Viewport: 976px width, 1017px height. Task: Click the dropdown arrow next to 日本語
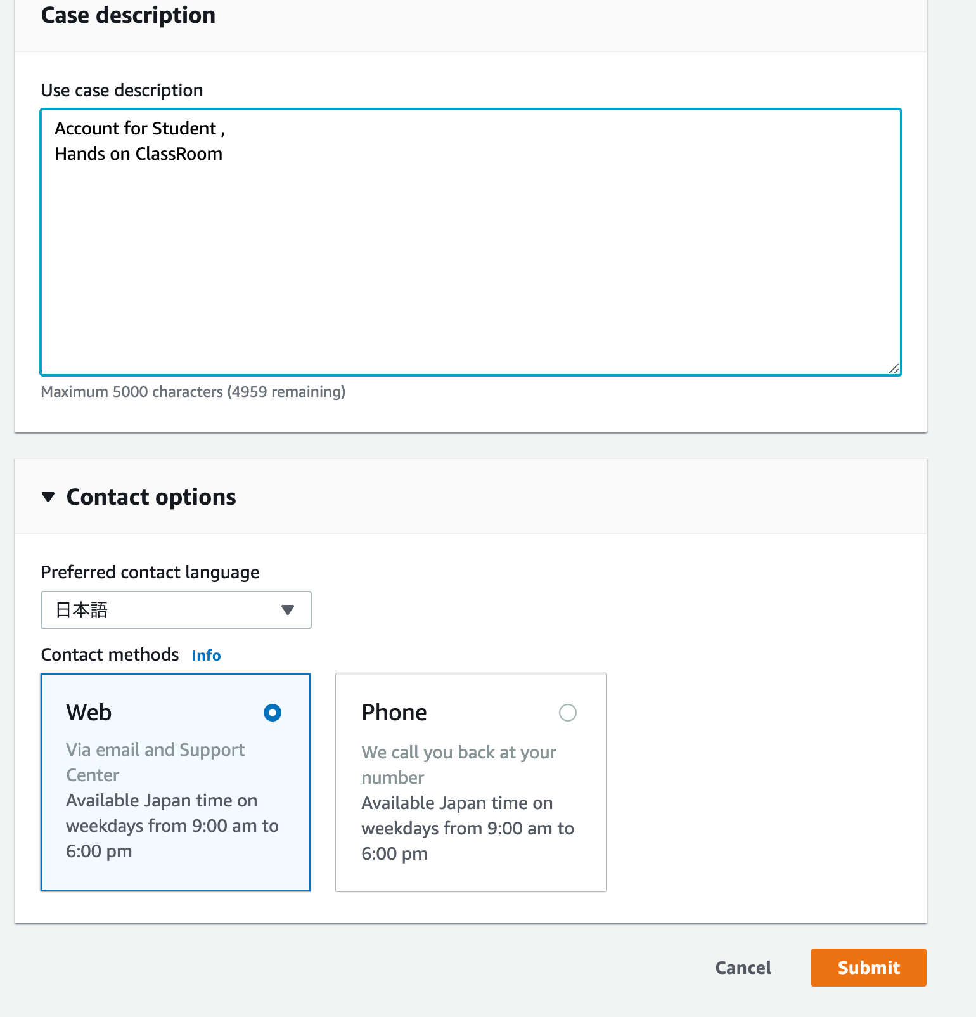coord(288,610)
